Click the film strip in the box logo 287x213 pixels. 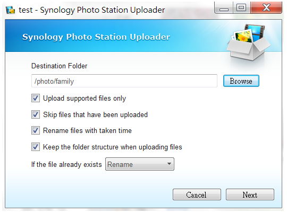tap(257, 31)
